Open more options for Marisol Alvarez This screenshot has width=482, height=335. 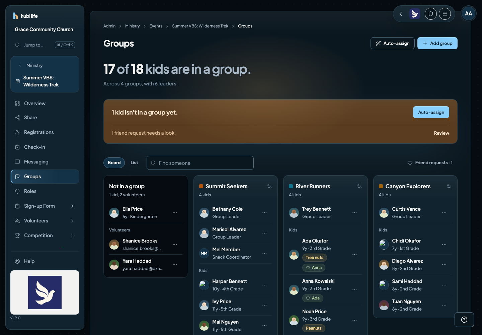click(x=264, y=233)
